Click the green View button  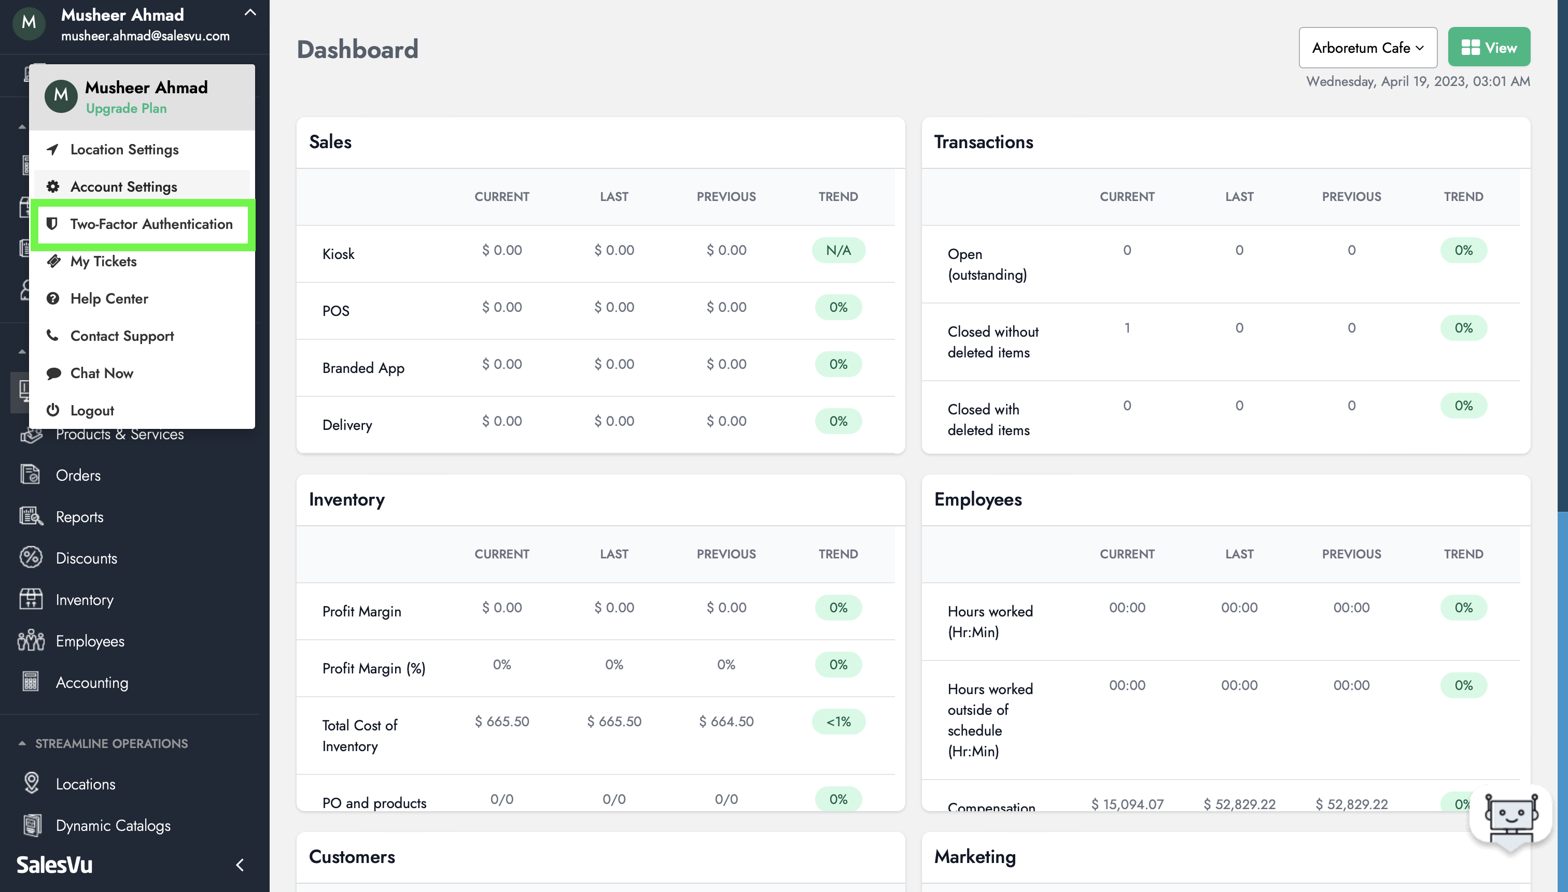coord(1488,47)
